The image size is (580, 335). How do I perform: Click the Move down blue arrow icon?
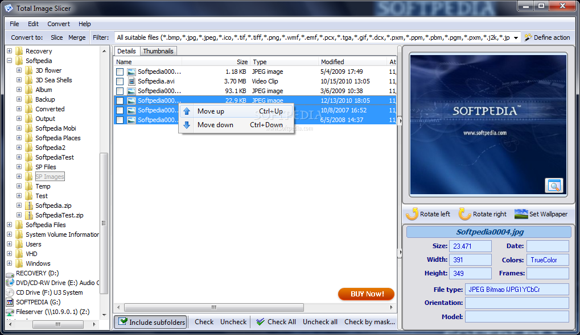coord(187,125)
